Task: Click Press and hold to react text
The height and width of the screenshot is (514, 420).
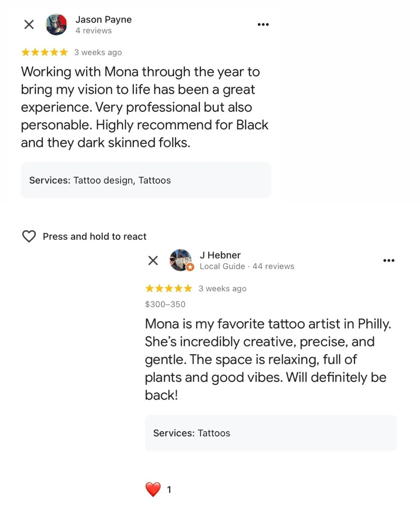Action: (x=94, y=236)
